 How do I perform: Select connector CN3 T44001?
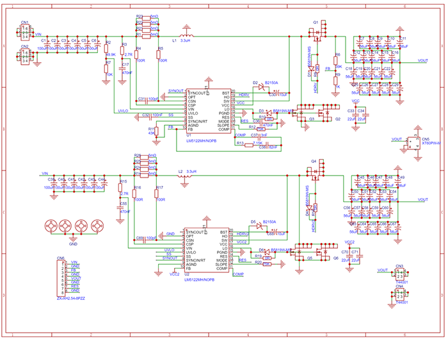click(x=399, y=274)
